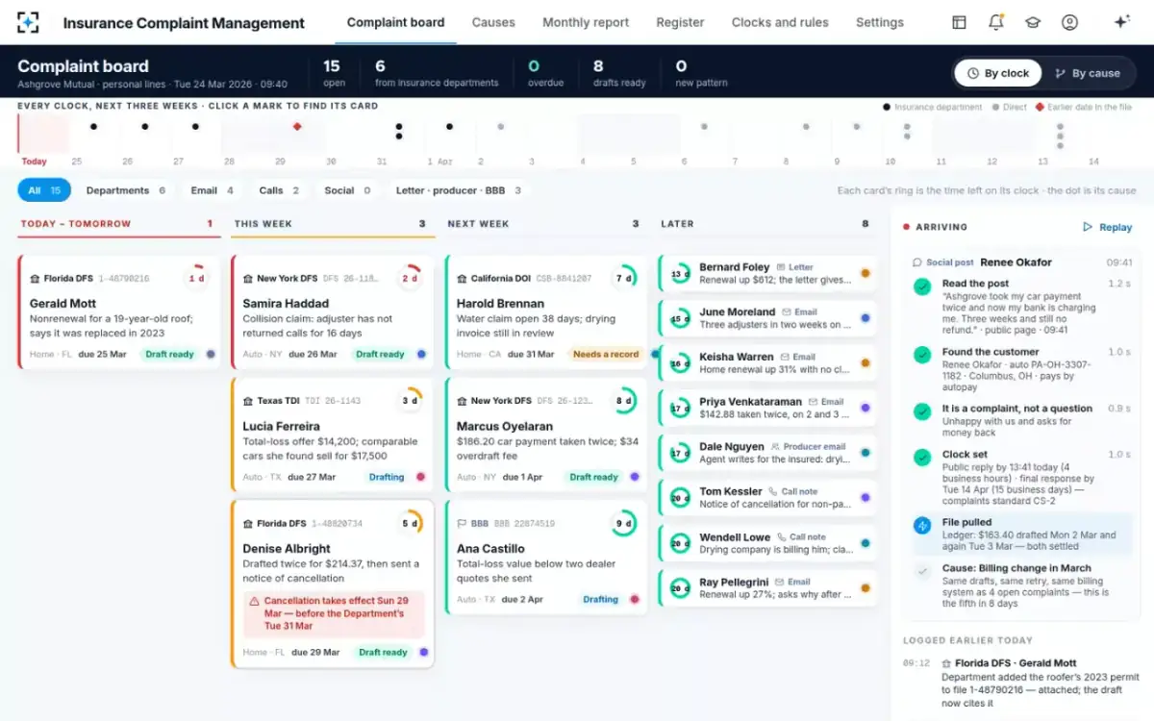Viewport: 1154px width, 721px height.
Task: Open the notifications bell
Action: 996,22
